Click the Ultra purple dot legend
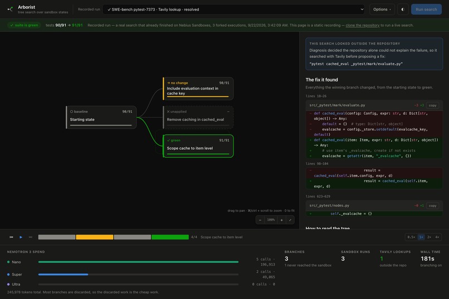 (8, 284)
